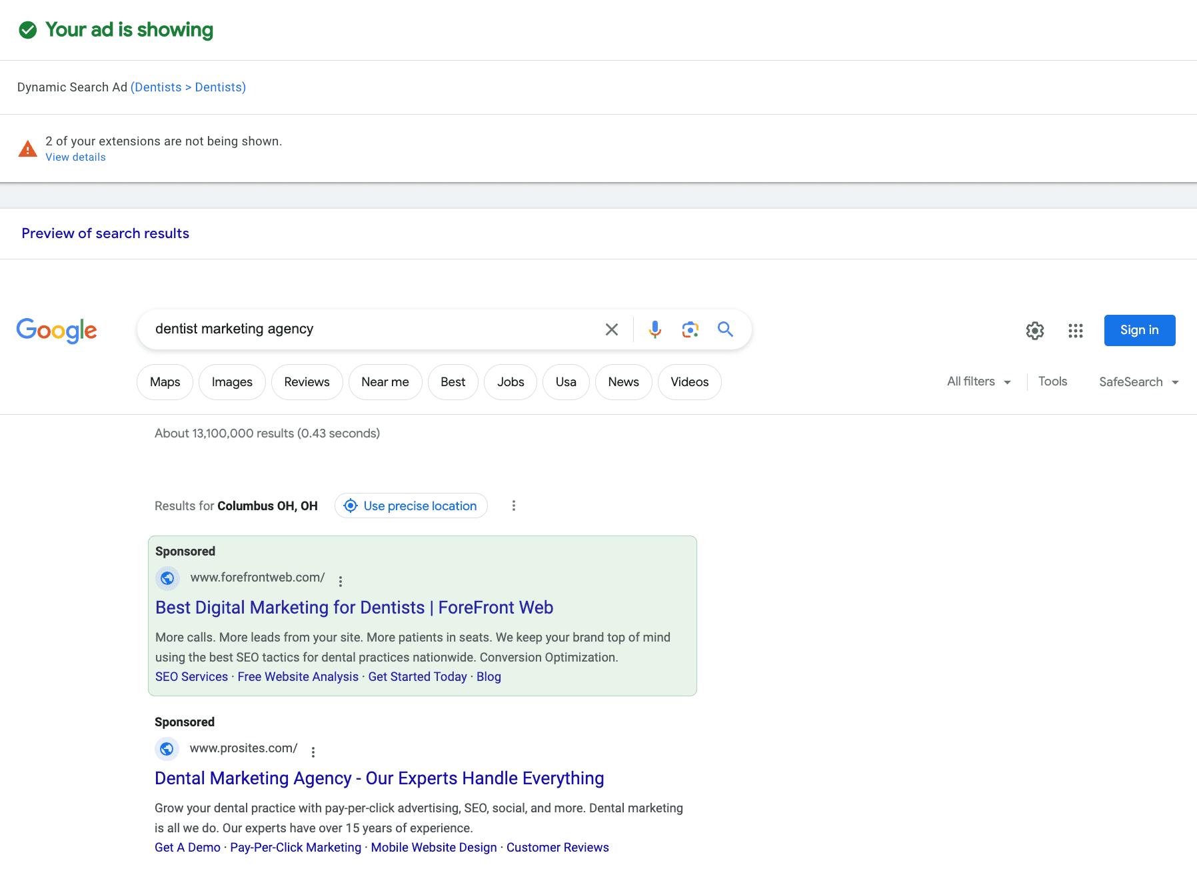Screen dimensions: 1197x883
Task: Select the Usa filter chip
Action: click(x=566, y=382)
